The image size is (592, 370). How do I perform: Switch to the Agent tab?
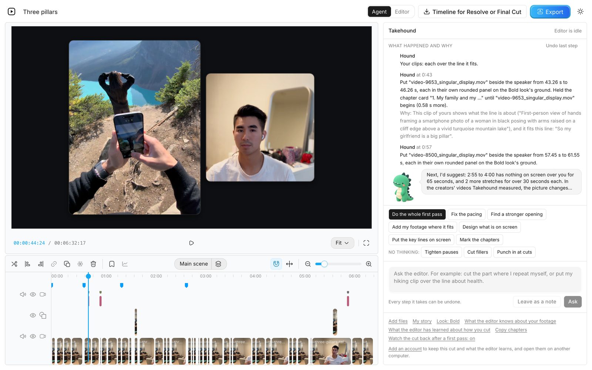click(379, 12)
